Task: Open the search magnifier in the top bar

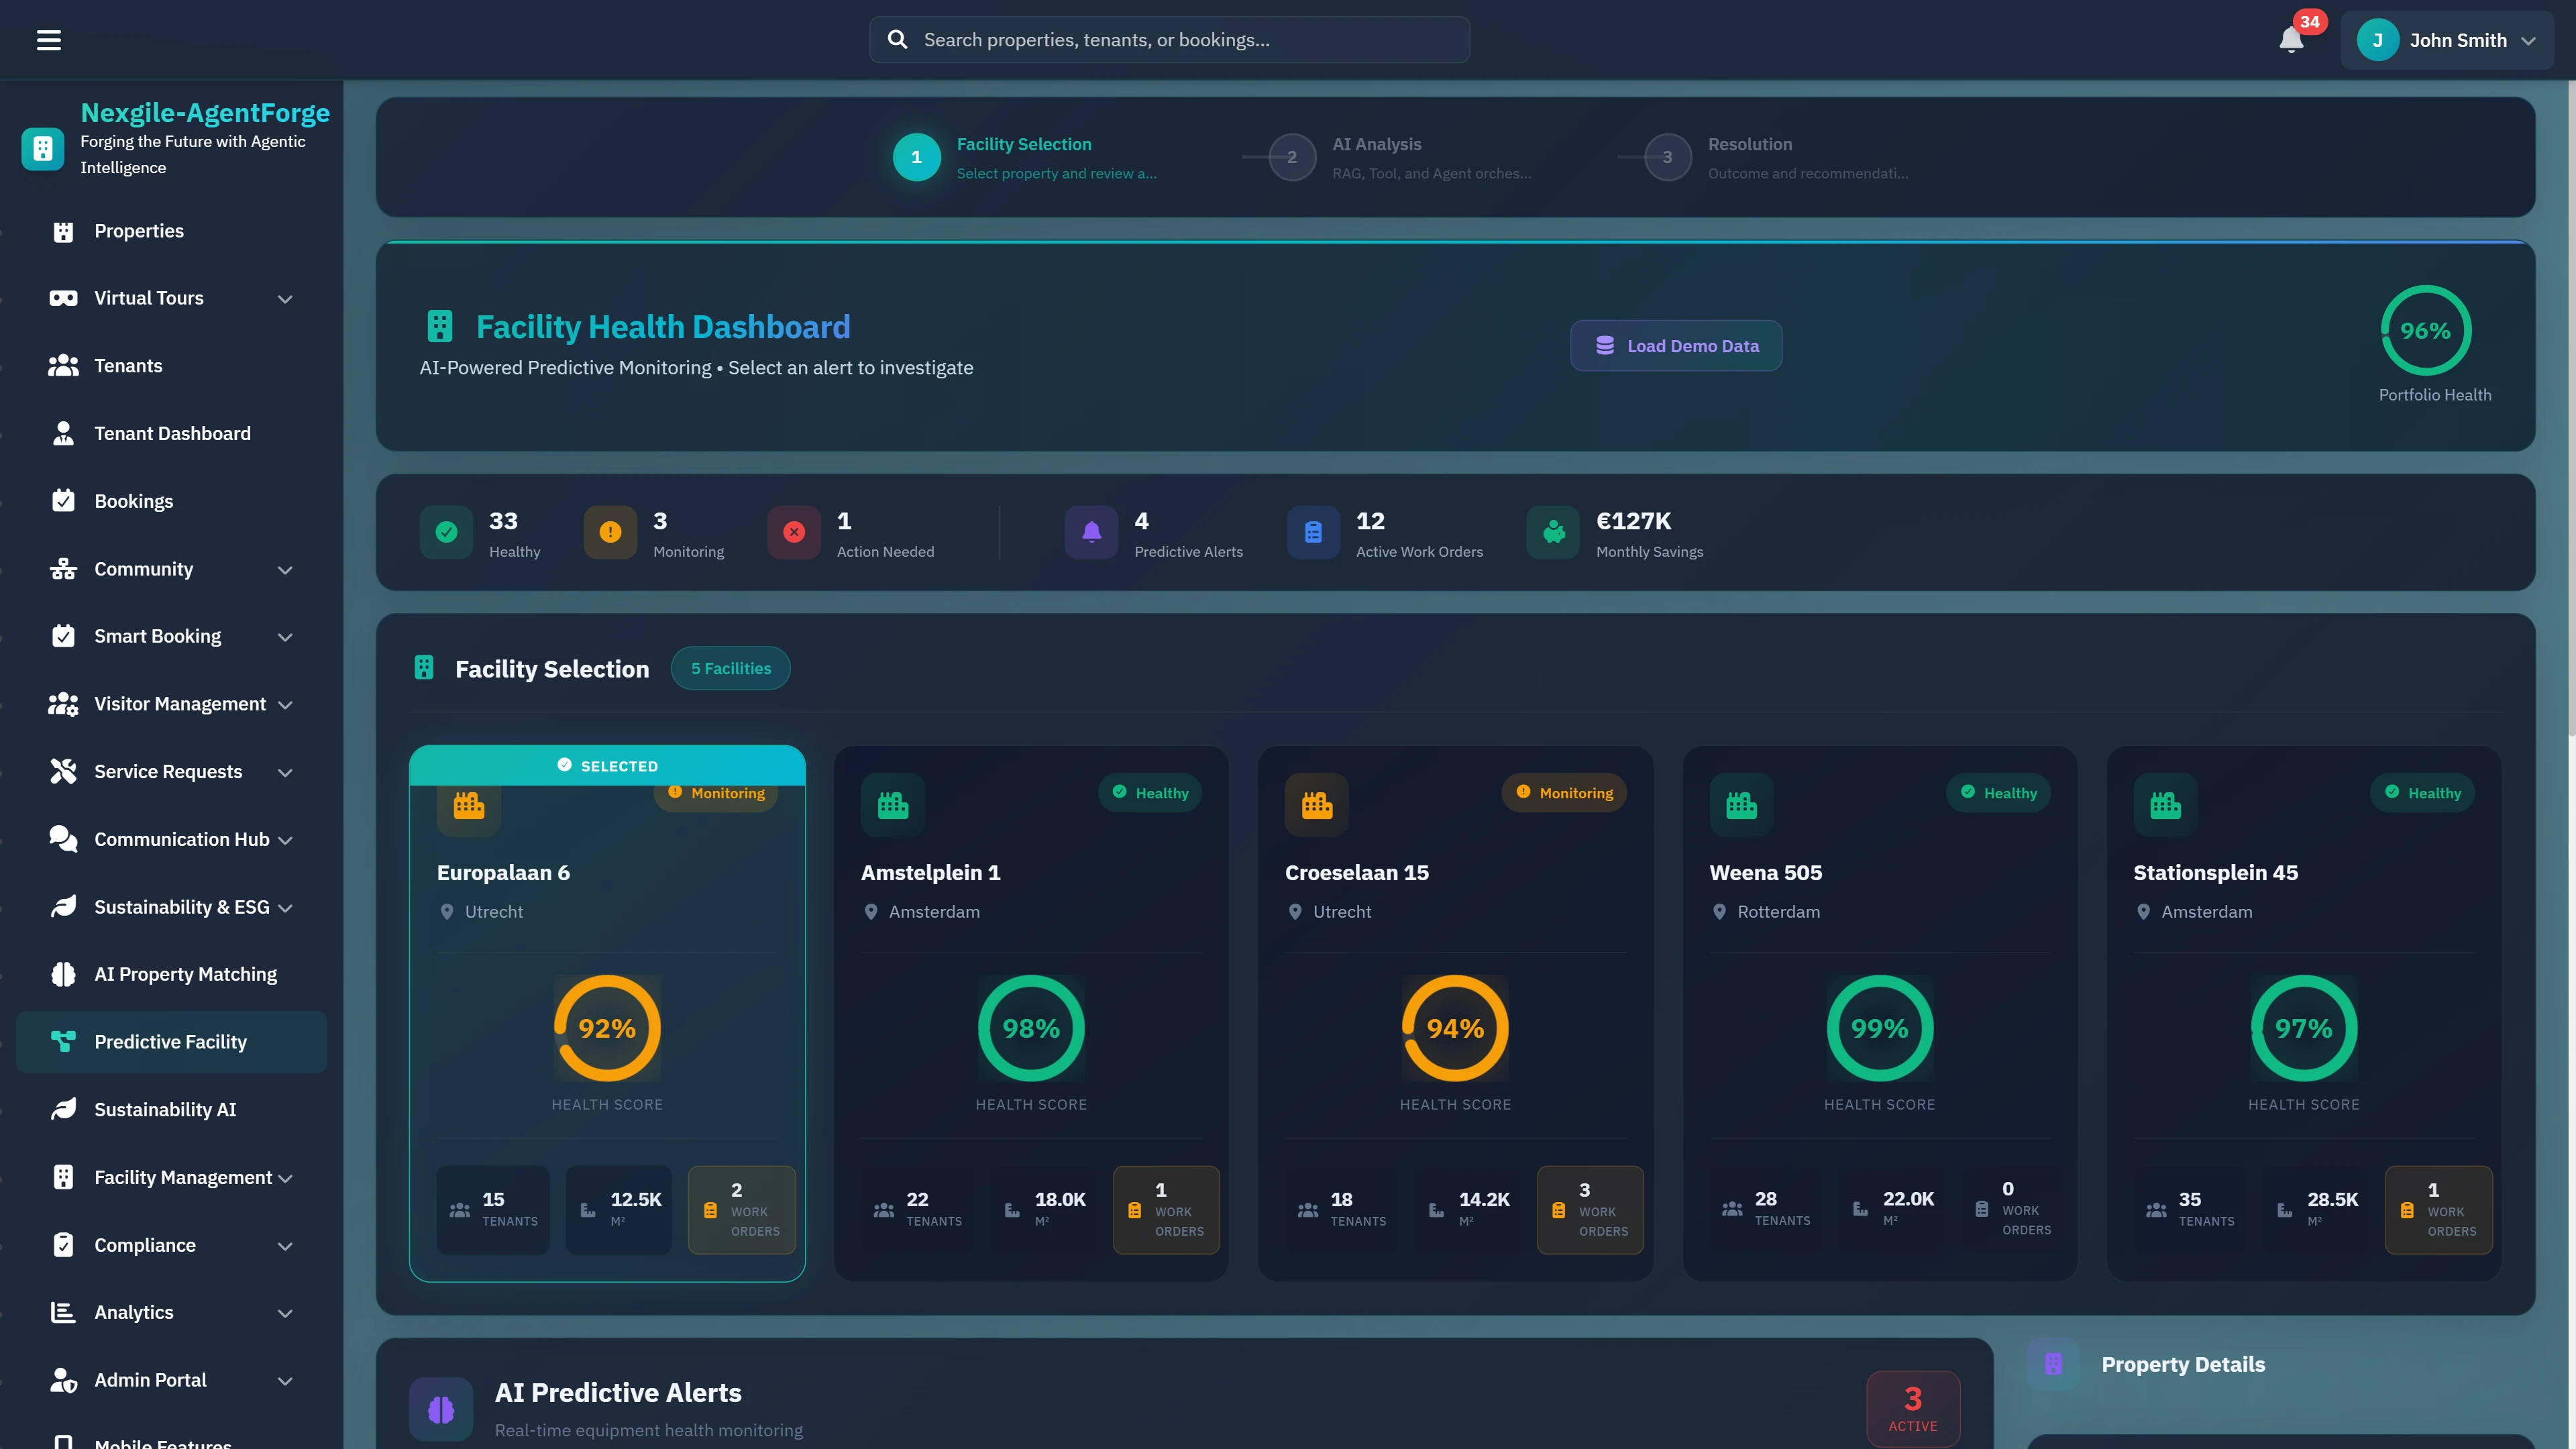Action: pyautogui.click(x=898, y=39)
